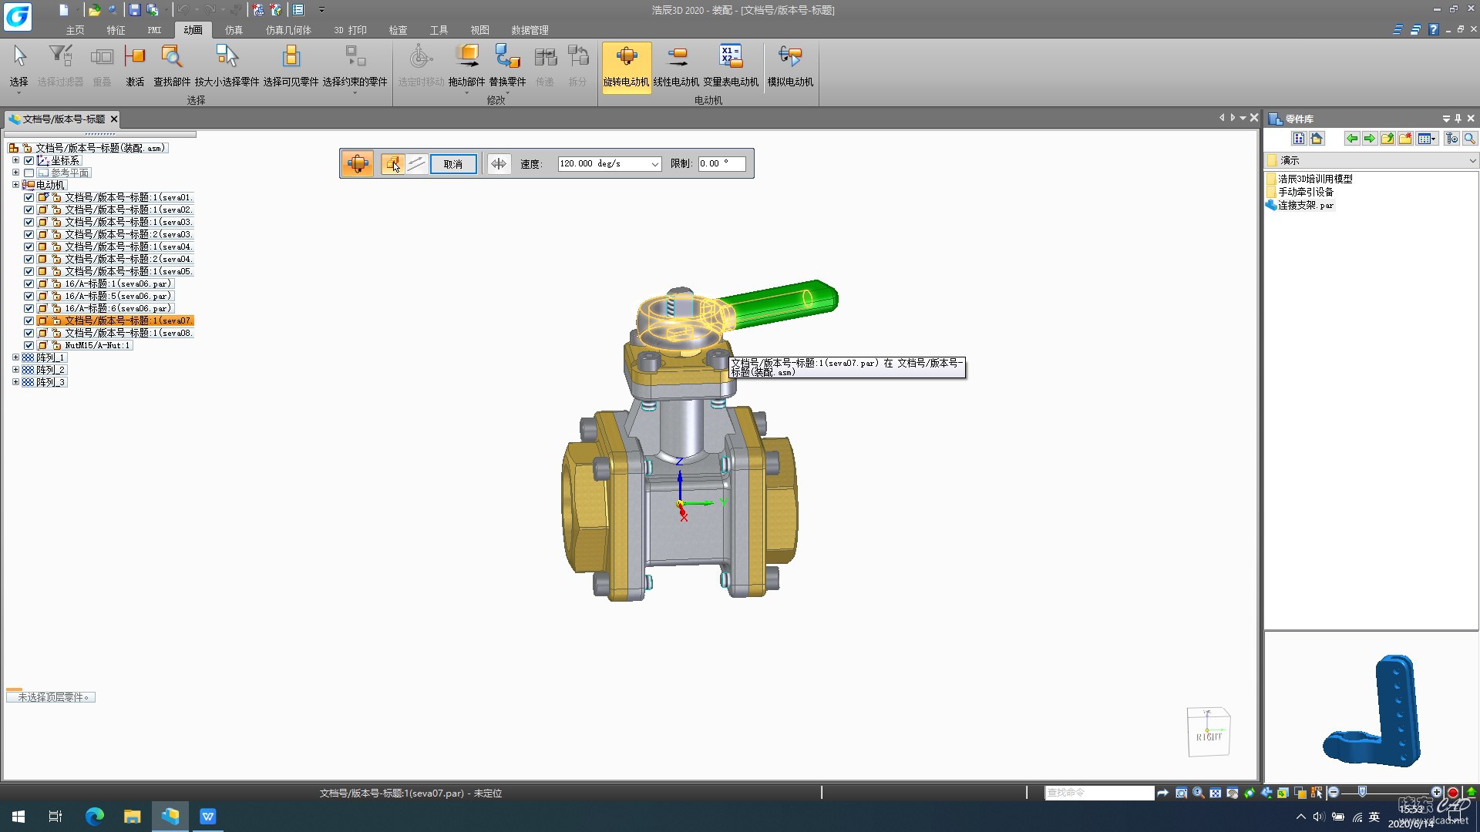Image resolution: width=1480 pixels, height=832 pixels.
Task: Click the zoom area icon in status bar
Action: [1181, 793]
